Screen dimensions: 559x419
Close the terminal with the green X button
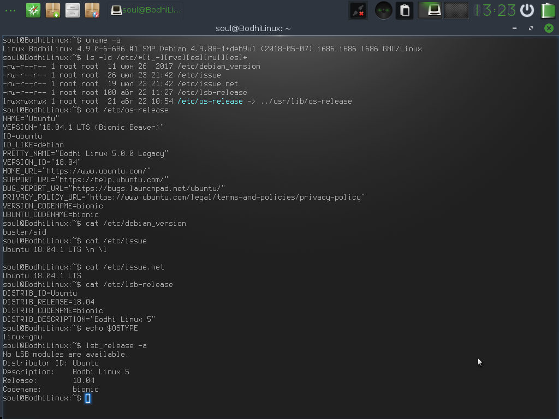pyautogui.click(x=549, y=28)
